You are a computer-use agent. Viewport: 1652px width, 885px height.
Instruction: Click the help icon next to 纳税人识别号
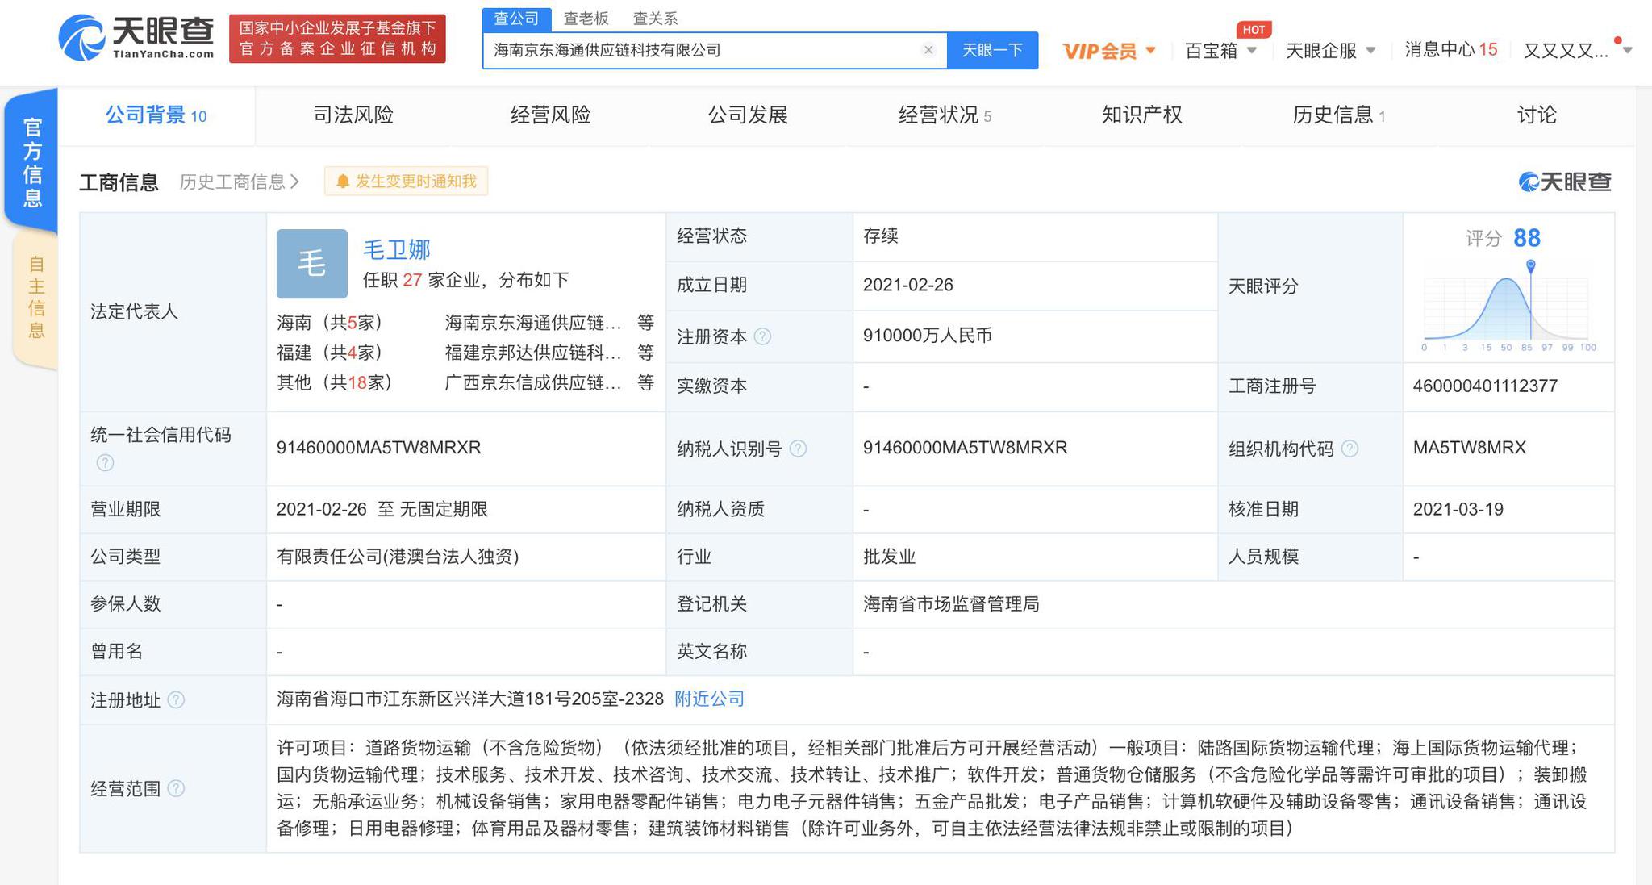pyautogui.click(x=798, y=449)
